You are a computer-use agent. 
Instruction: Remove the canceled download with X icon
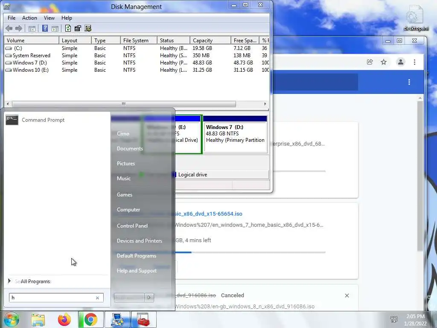tap(347, 296)
